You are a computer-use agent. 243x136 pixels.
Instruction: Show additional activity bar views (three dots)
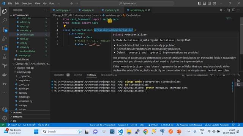(5, 93)
